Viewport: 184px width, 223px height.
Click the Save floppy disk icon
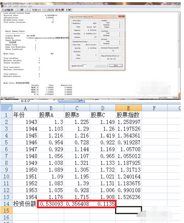(x=9, y=10)
